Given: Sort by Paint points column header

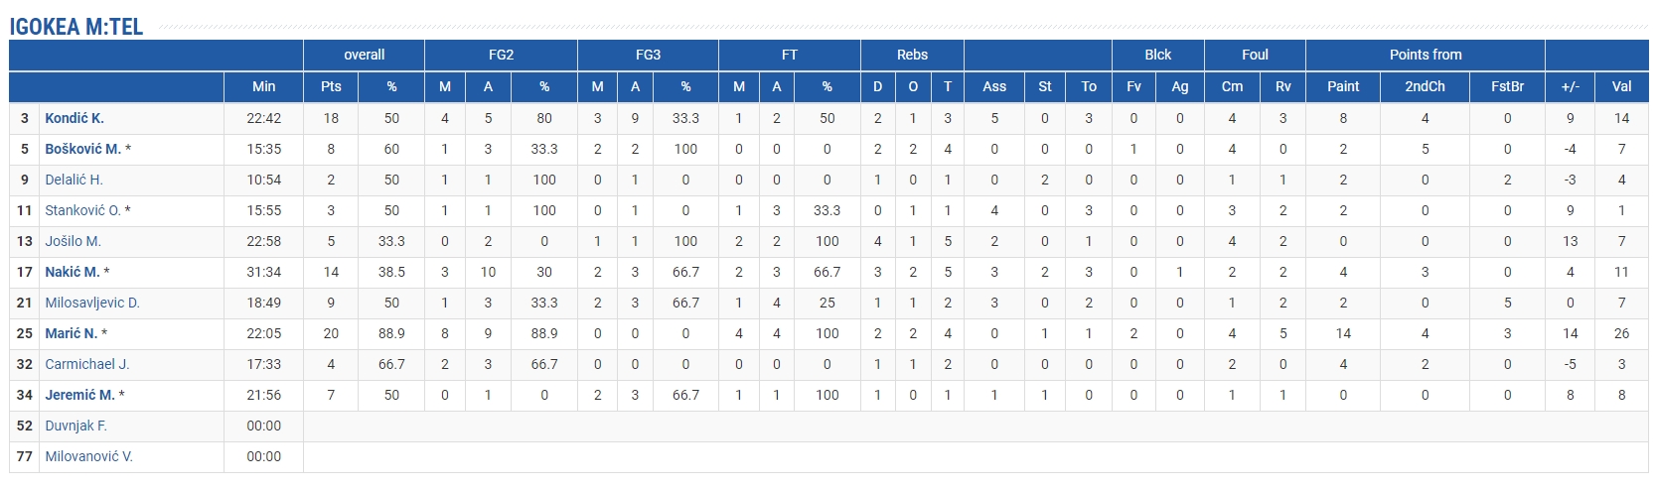Looking at the screenshot, I should [1343, 86].
